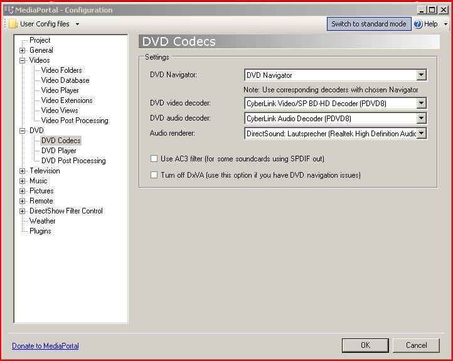Select Video Post Processing tree item

pos(75,121)
